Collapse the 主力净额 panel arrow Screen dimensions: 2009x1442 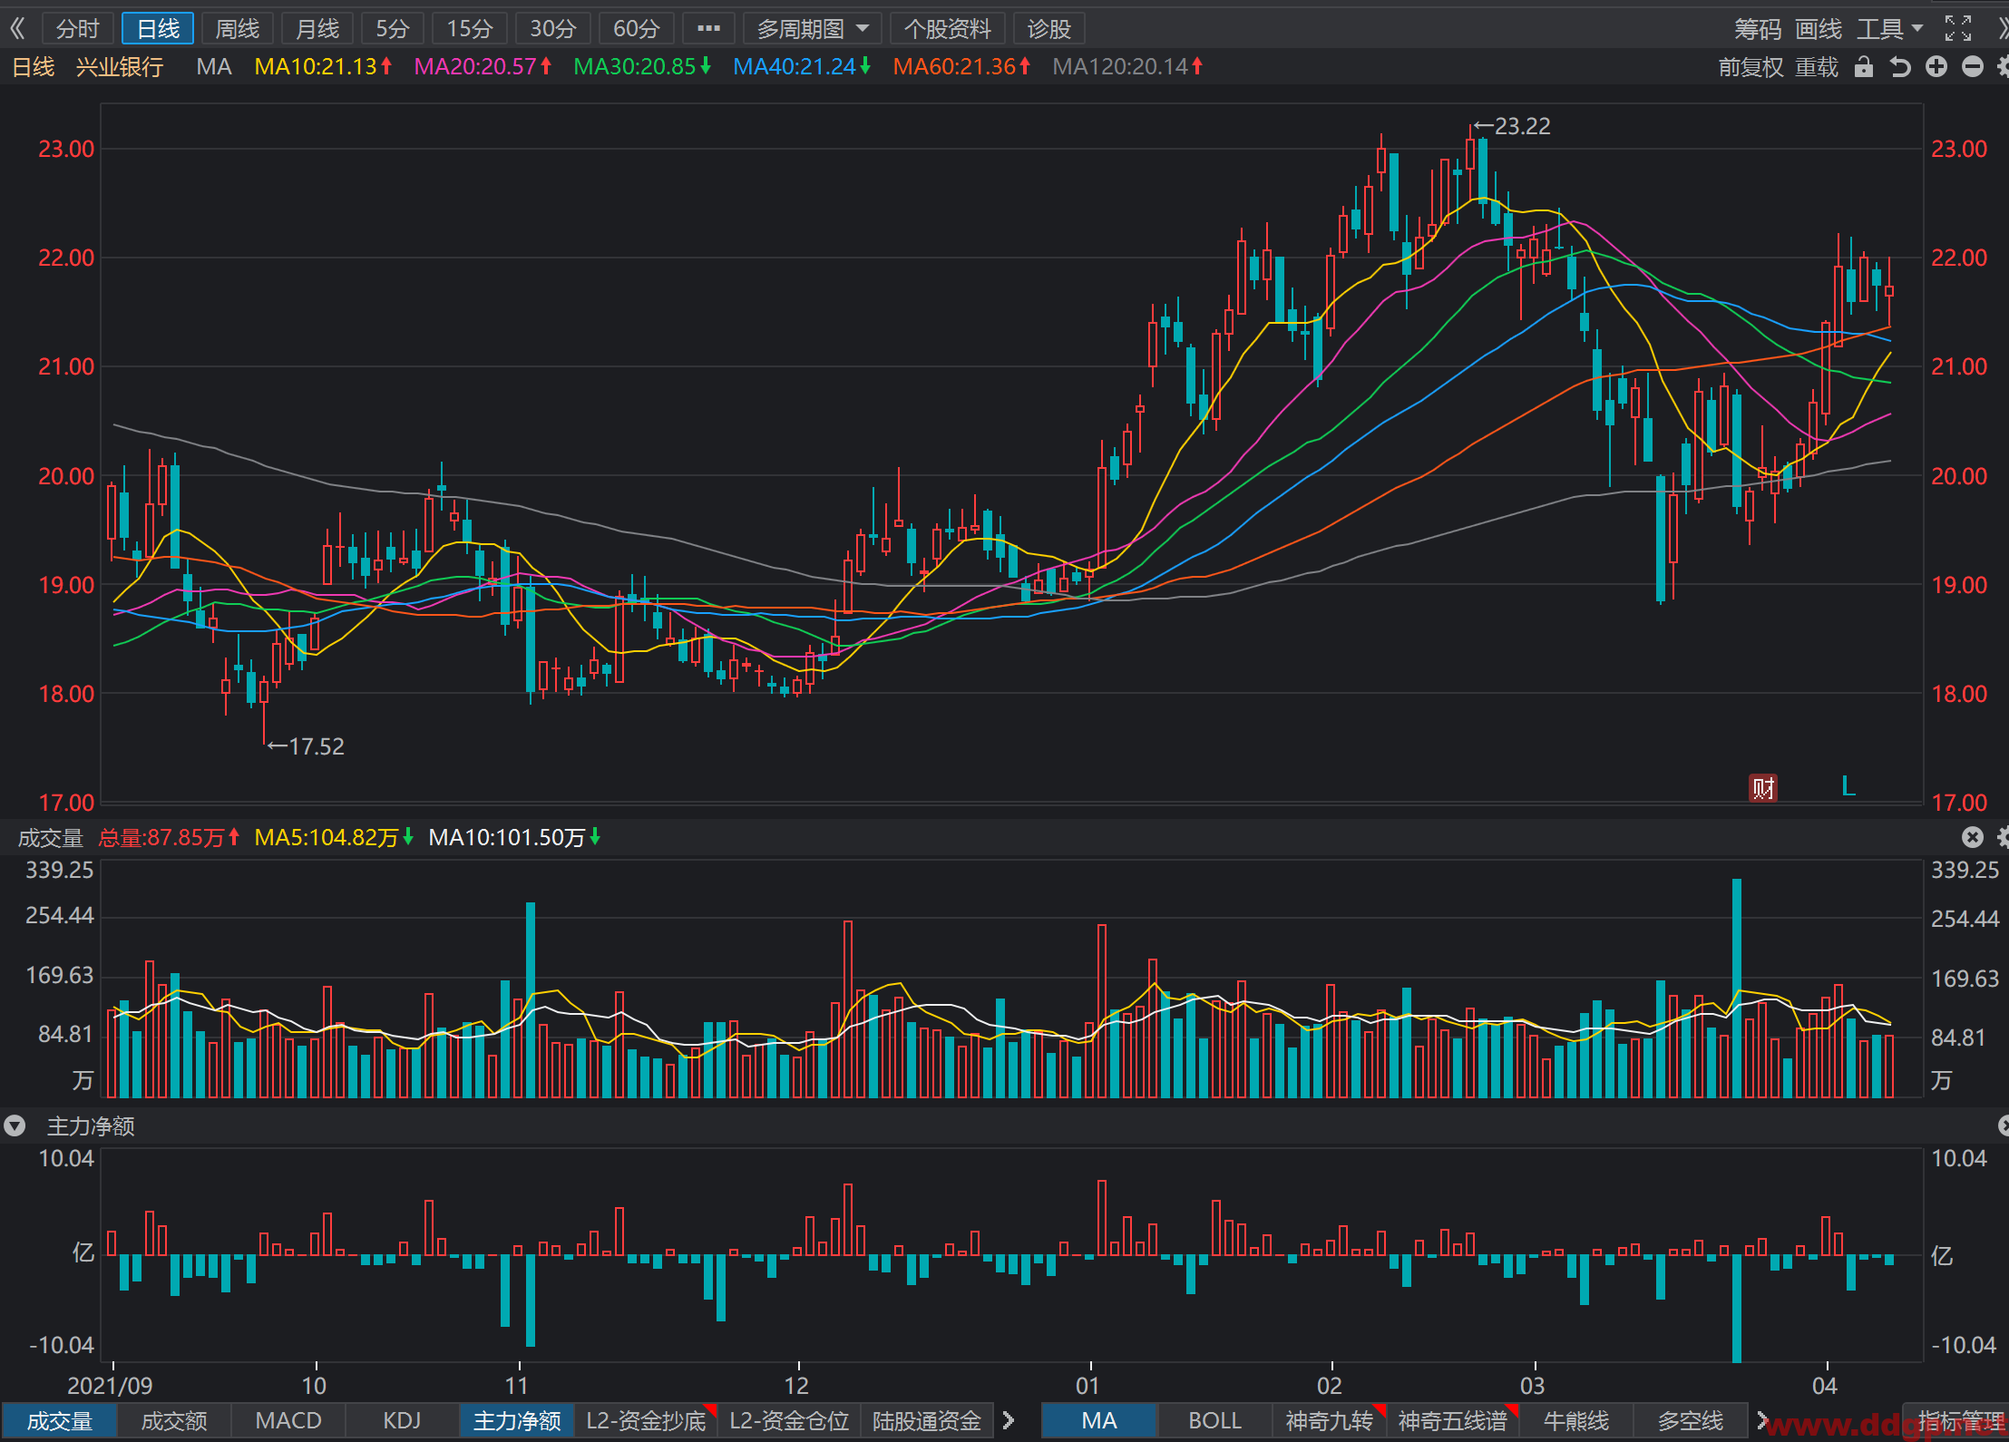click(15, 1126)
